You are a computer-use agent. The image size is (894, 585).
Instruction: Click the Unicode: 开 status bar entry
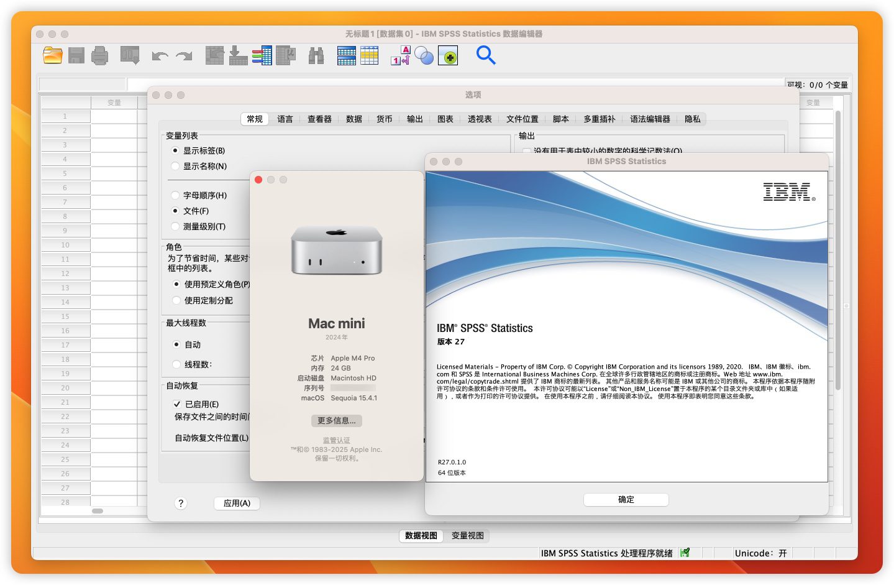[x=761, y=553]
